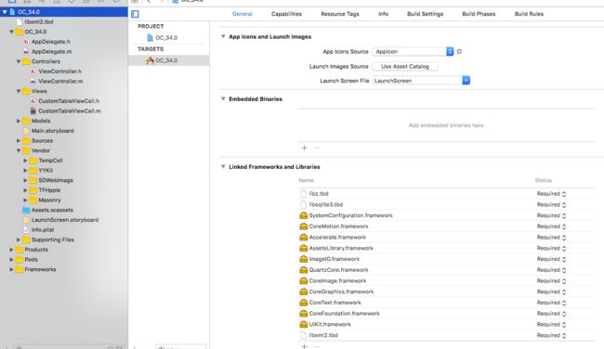This screenshot has height=349, width=604.
Task: Select CoreFoundation.framework row
Action: coord(446,314)
